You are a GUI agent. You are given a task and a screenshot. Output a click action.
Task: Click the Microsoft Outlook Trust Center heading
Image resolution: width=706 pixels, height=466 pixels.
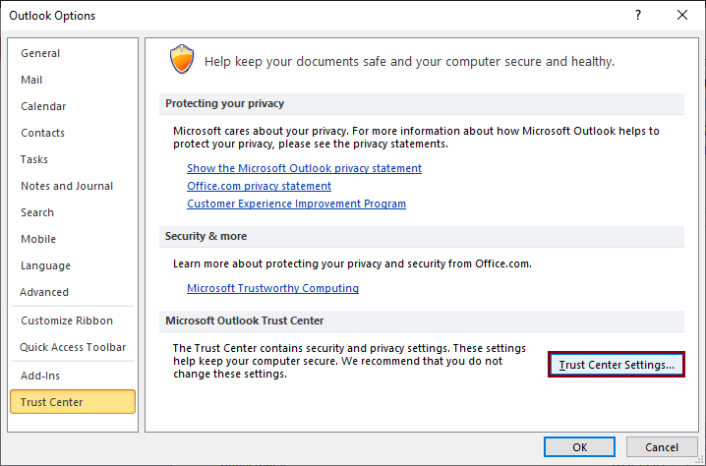pos(245,320)
